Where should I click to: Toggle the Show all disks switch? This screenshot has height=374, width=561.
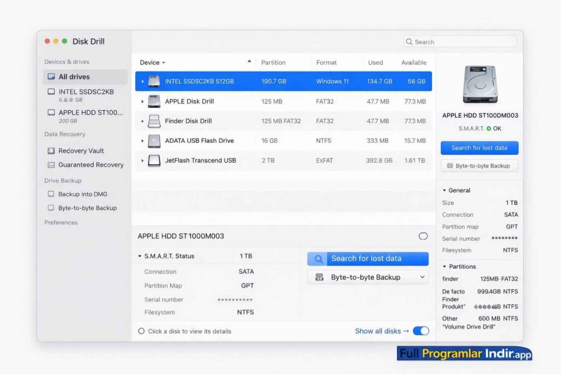tap(421, 331)
